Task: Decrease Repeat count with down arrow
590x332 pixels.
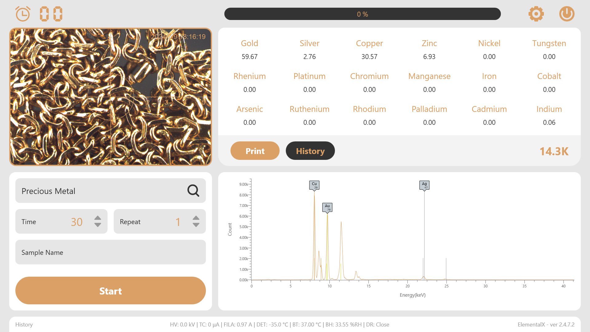Action: tap(196, 225)
